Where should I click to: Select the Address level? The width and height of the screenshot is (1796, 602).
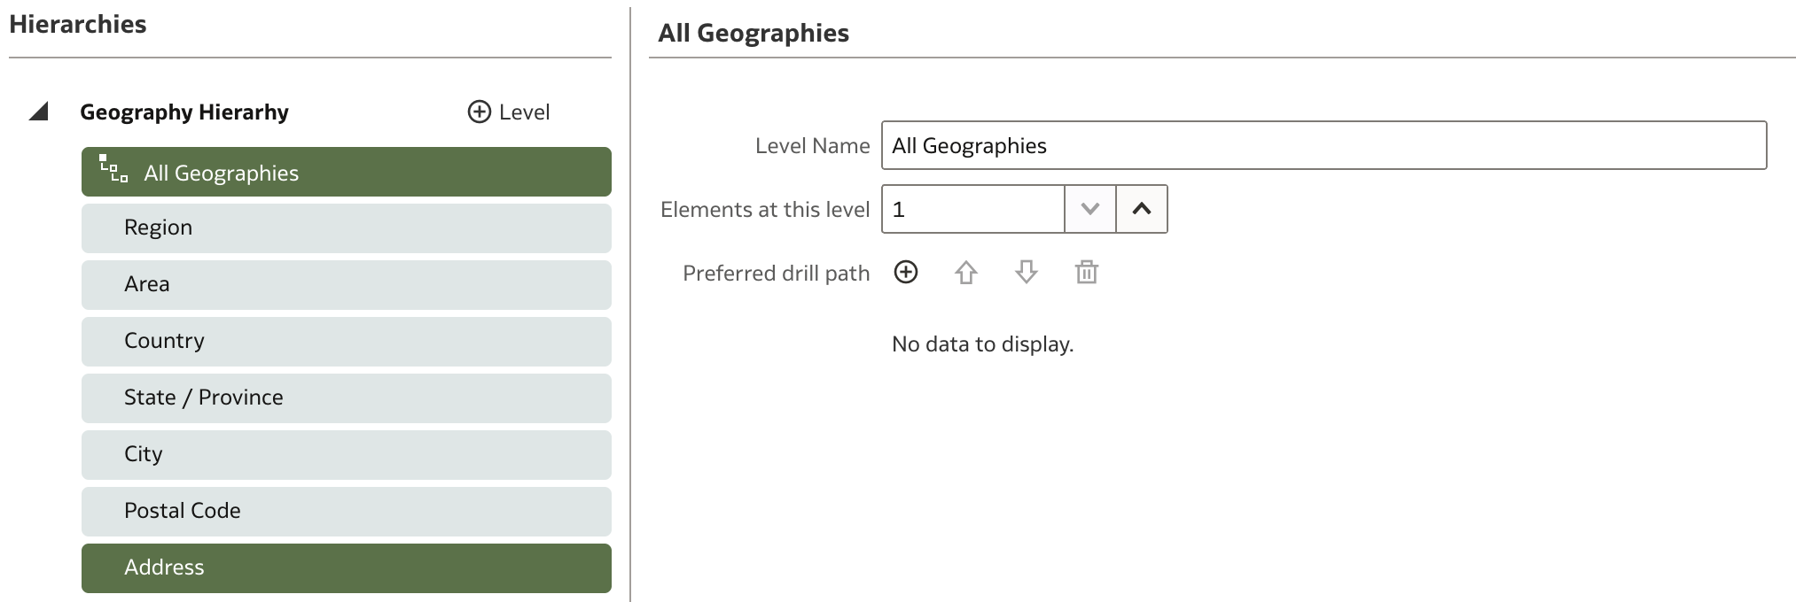[x=347, y=568]
